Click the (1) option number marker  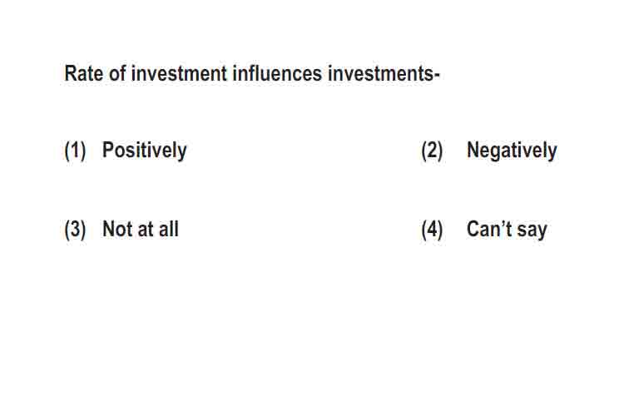(x=75, y=151)
